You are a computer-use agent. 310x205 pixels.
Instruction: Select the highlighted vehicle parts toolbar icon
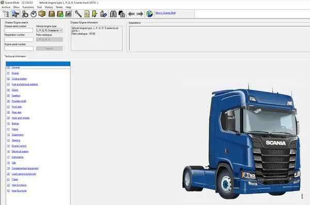[16, 14]
